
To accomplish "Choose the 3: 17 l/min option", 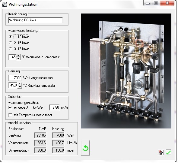I will [x=10, y=49].
